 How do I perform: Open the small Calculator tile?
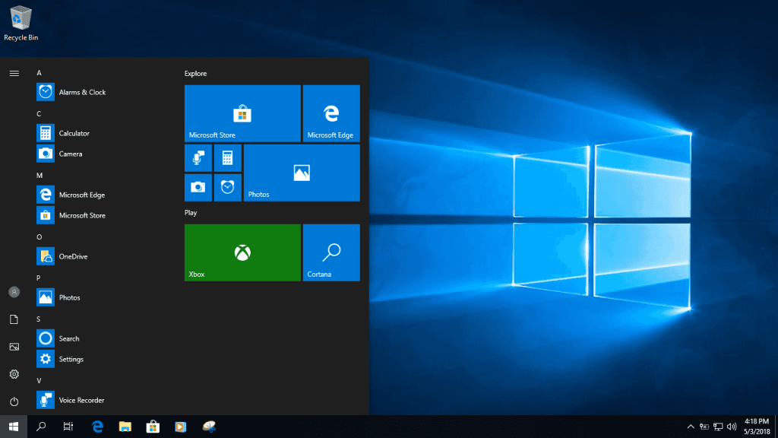228,158
